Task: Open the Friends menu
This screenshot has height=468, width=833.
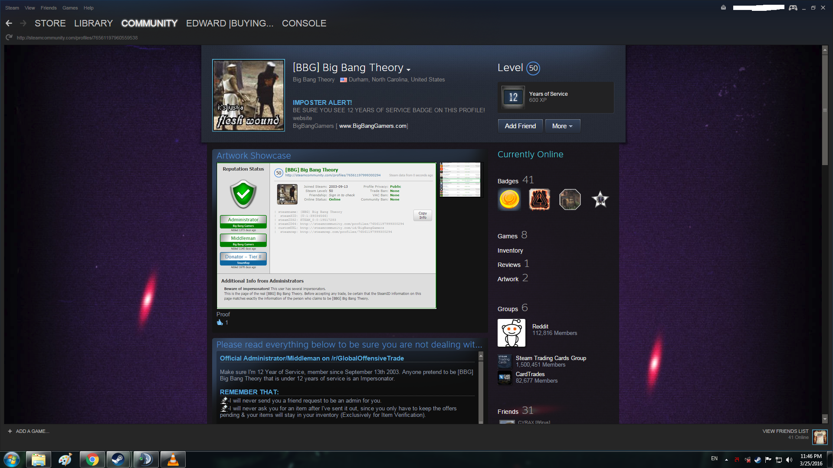Action: coord(49,8)
